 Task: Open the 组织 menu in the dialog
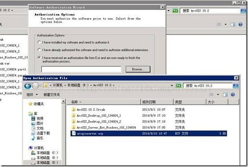click(32, 94)
